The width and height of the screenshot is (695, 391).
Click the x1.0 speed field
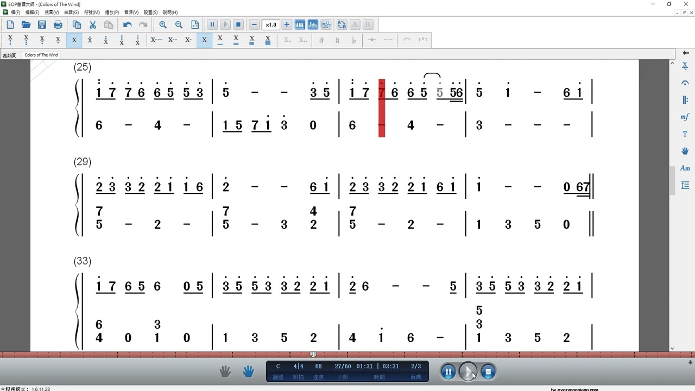pyautogui.click(x=270, y=24)
